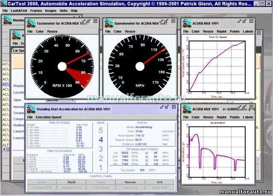Open the Tachometer window's Resize menu
The height and width of the screenshot is (196, 273).
52,32
